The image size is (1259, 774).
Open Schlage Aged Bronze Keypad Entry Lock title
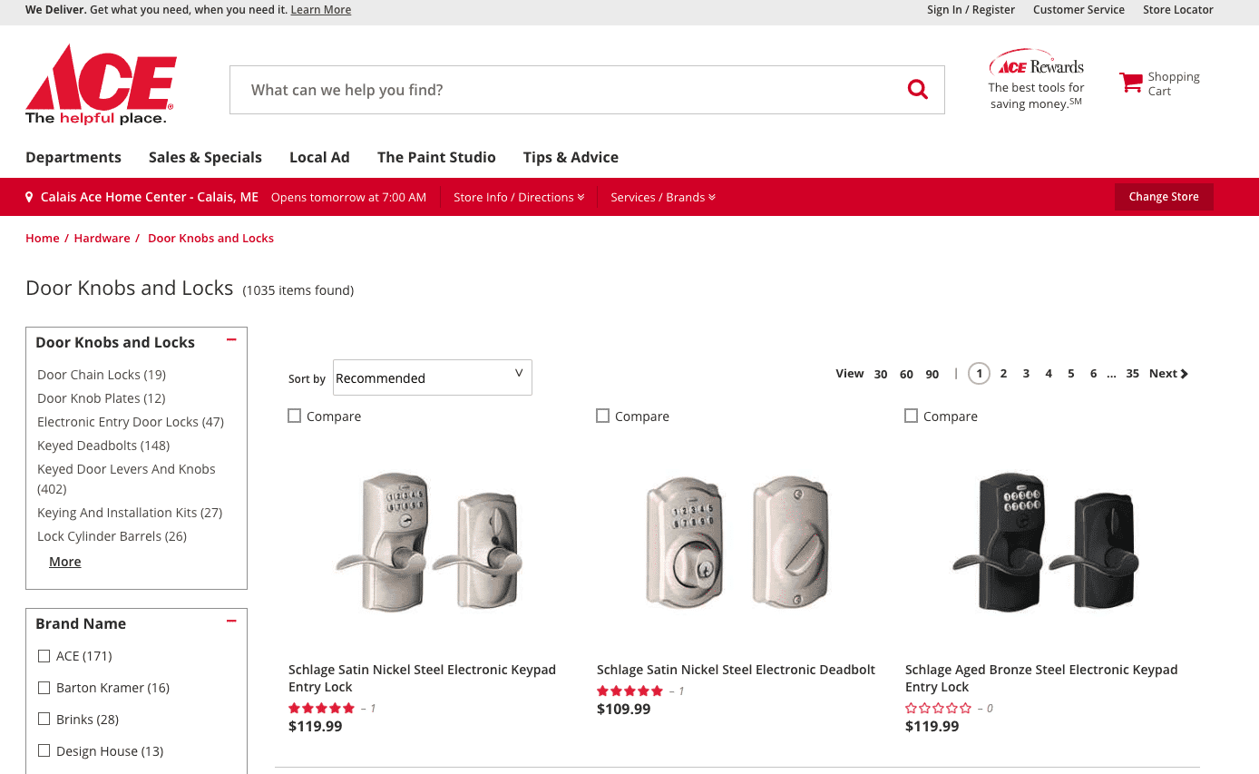1041,678
